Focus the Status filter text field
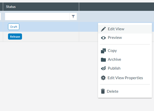This screenshot has height=111, width=154. 37,17
